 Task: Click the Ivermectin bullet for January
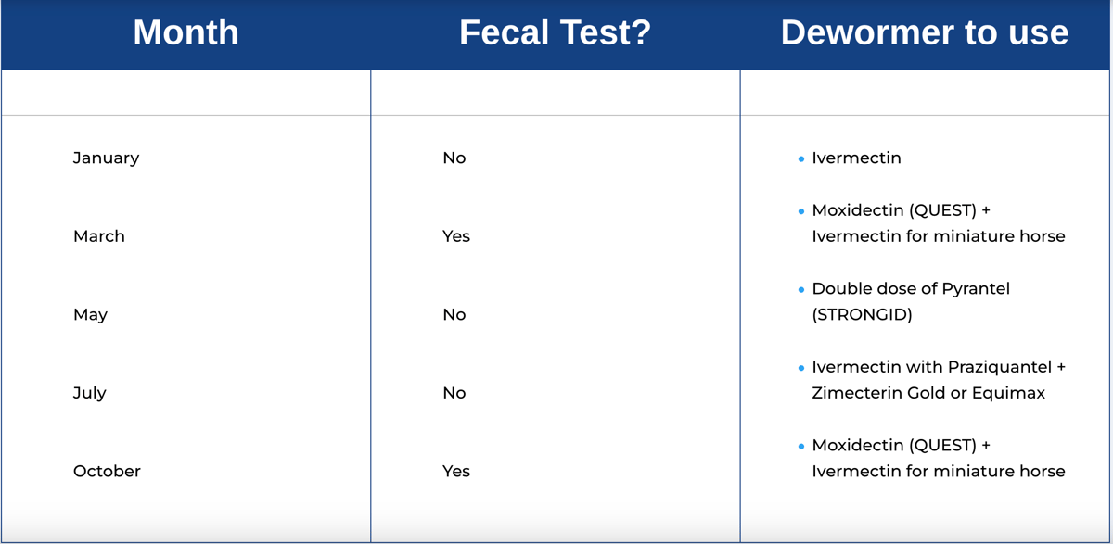point(856,158)
